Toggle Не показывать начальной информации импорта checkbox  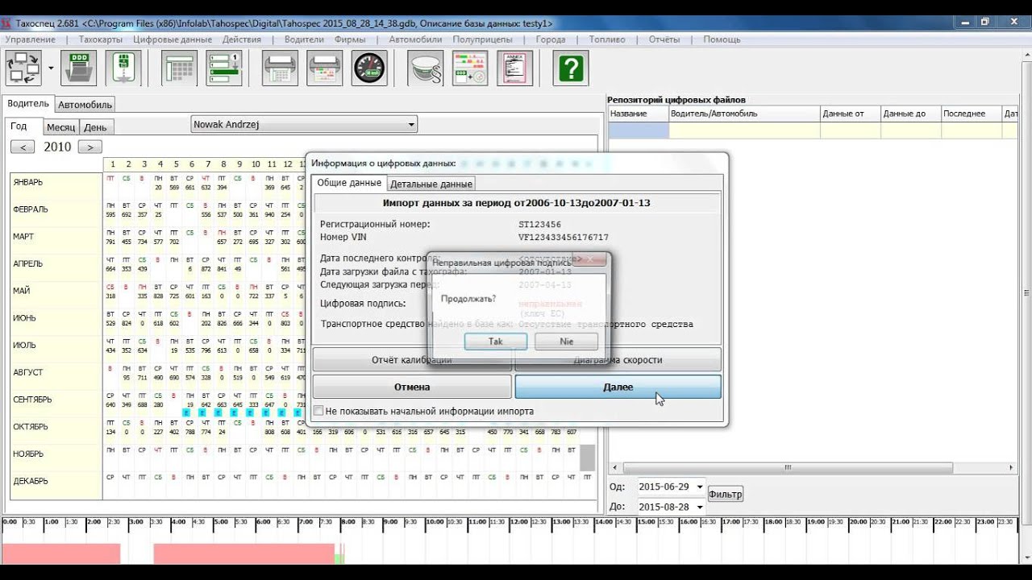coord(318,411)
